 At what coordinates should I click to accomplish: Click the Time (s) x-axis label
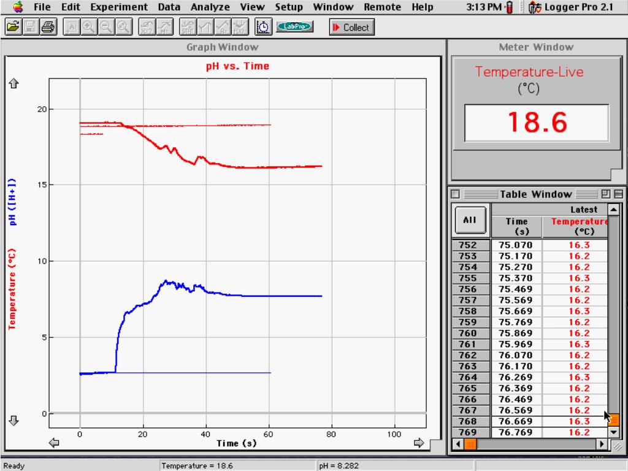point(236,443)
